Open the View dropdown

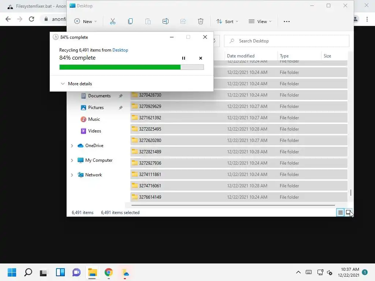pos(260,22)
